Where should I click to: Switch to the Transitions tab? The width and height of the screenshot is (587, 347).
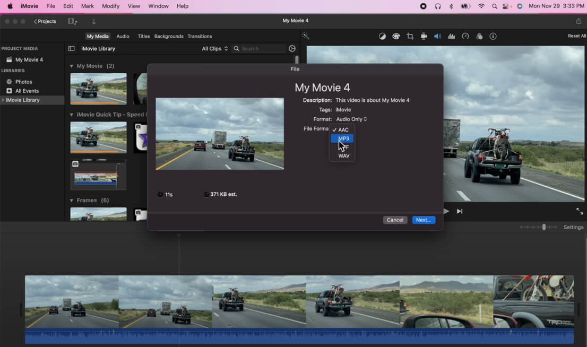[x=200, y=36]
